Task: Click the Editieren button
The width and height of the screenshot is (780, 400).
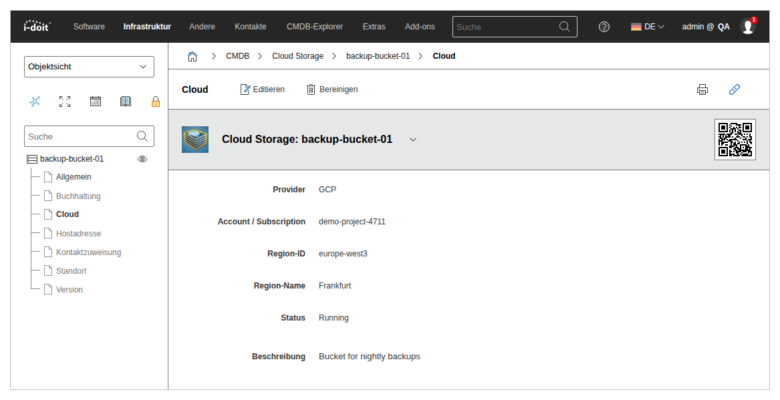Action: point(263,89)
